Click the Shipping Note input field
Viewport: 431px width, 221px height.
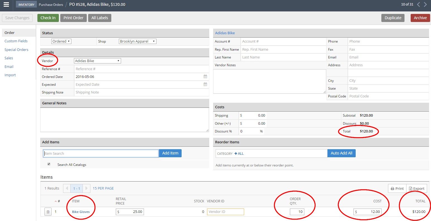141,92
